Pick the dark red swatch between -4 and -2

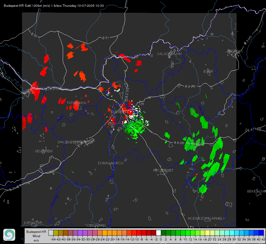pos(154,233)
